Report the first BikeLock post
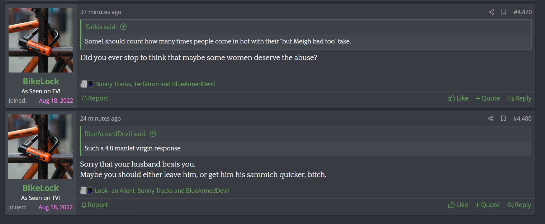This screenshot has height=224, width=545. click(95, 98)
